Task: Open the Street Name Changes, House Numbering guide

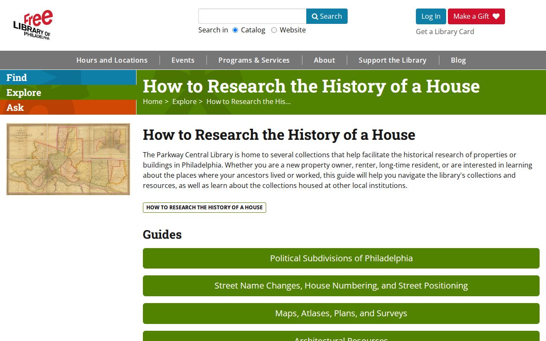Action: pyautogui.click(x=341, y=286)
